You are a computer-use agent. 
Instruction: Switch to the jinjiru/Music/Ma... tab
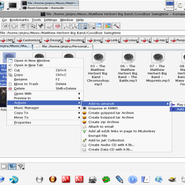pos(16,46)
